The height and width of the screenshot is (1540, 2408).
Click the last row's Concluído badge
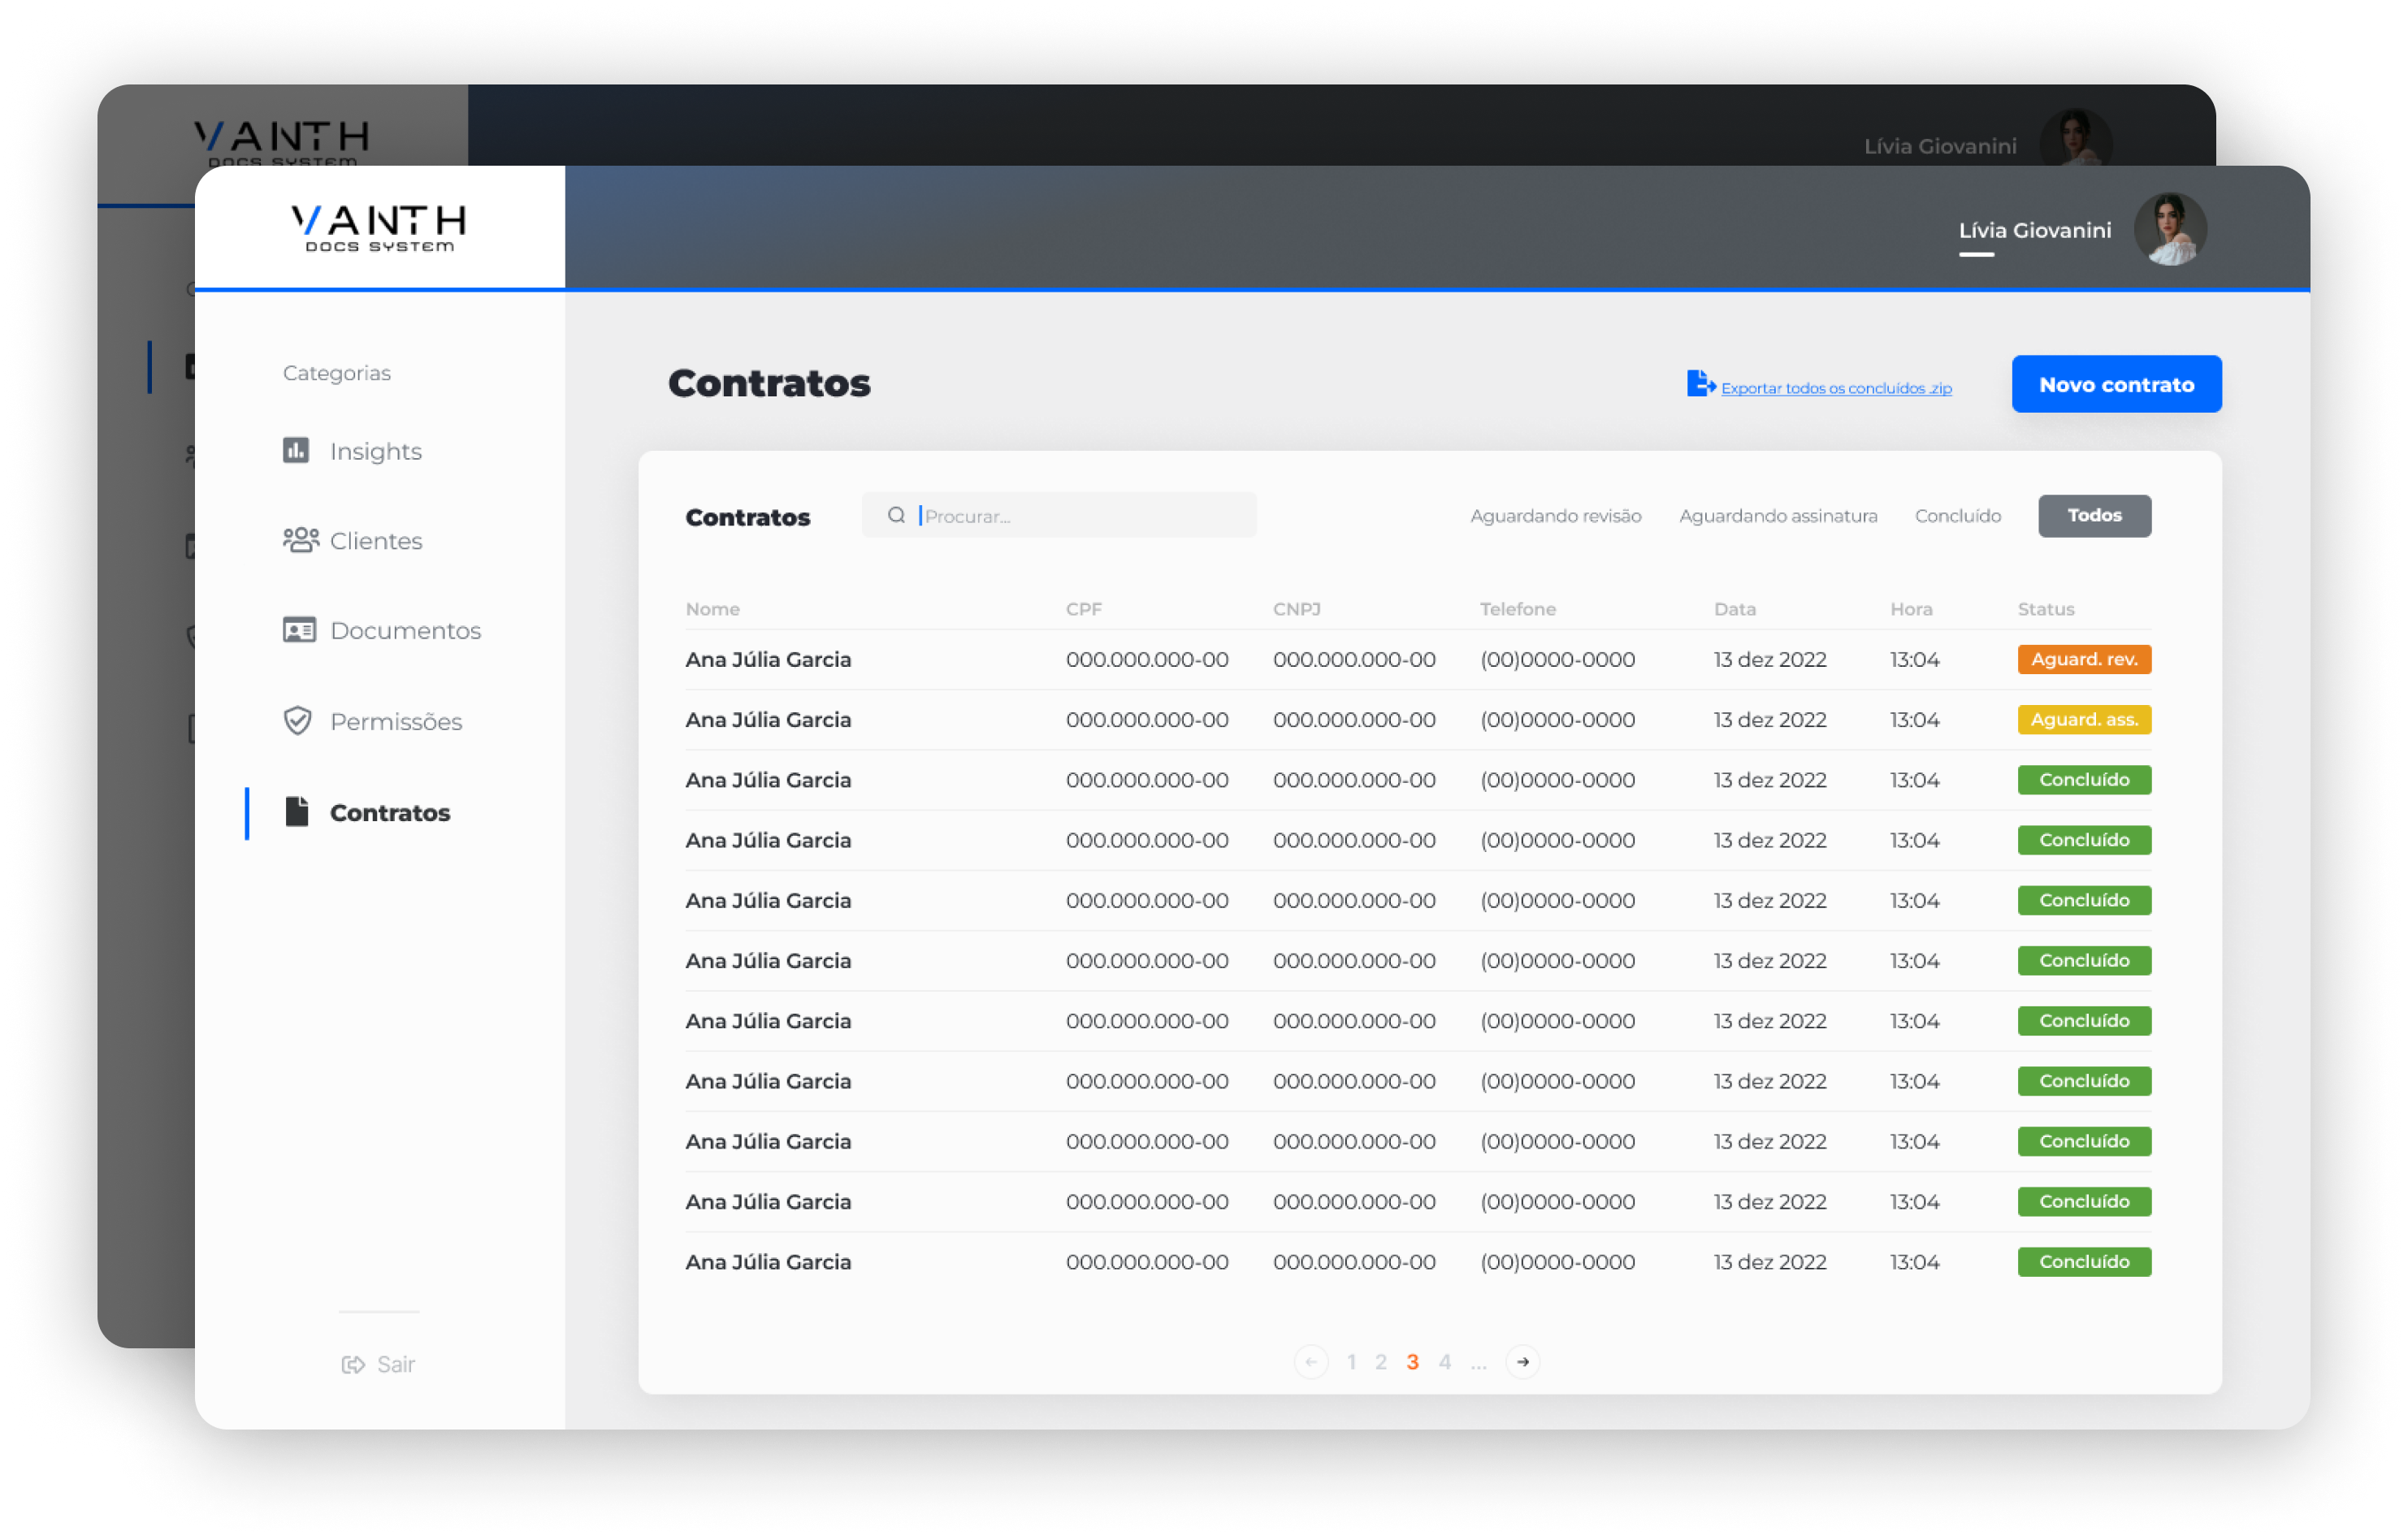click(x=2084, y=1261)
